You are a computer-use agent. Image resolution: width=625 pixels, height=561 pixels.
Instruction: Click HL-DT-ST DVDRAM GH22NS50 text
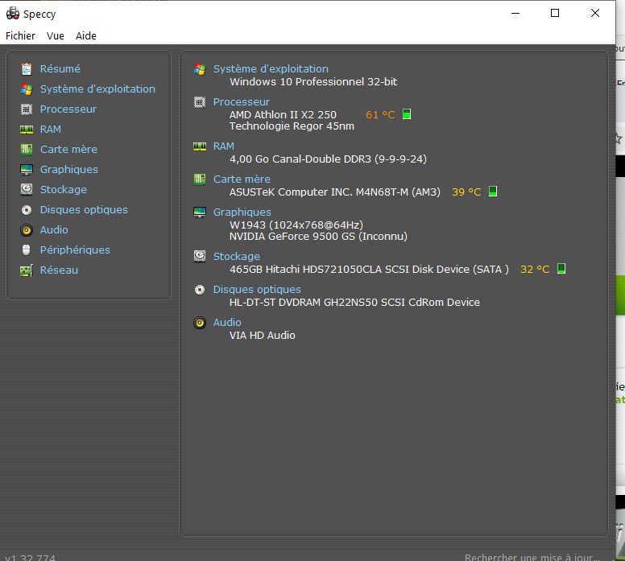[x=354, y=303]
